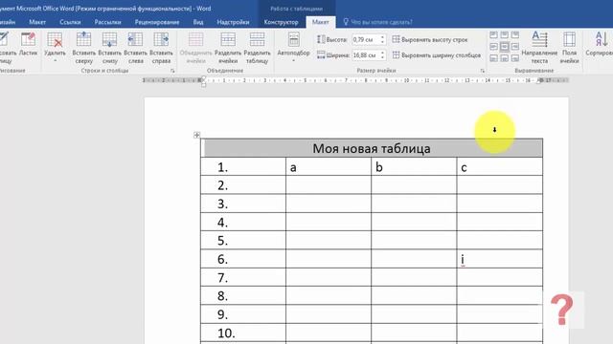Open the Sort (Сортировка) dialog
Screen dimensions: 613x344
[600, 45]
